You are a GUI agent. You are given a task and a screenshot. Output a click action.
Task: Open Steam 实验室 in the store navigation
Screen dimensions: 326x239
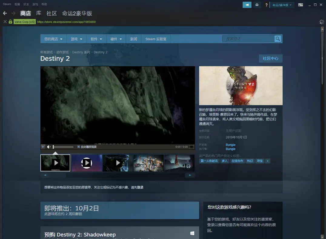[x=156, y=39]
